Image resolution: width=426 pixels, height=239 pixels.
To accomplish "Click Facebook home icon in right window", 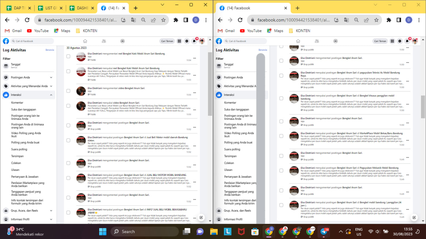I will (x=298, y=41).
